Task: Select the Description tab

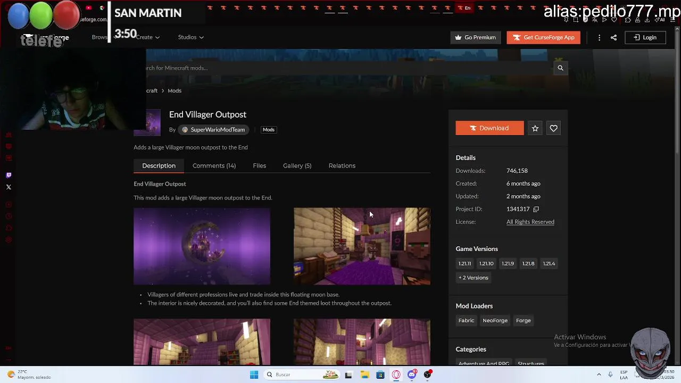Action: pyautogui.click(x=159, y=165)
